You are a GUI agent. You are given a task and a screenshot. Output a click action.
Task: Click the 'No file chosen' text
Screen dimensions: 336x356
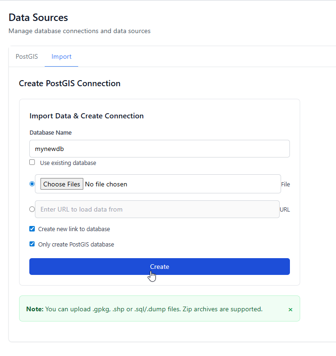(x=106, y=184)
